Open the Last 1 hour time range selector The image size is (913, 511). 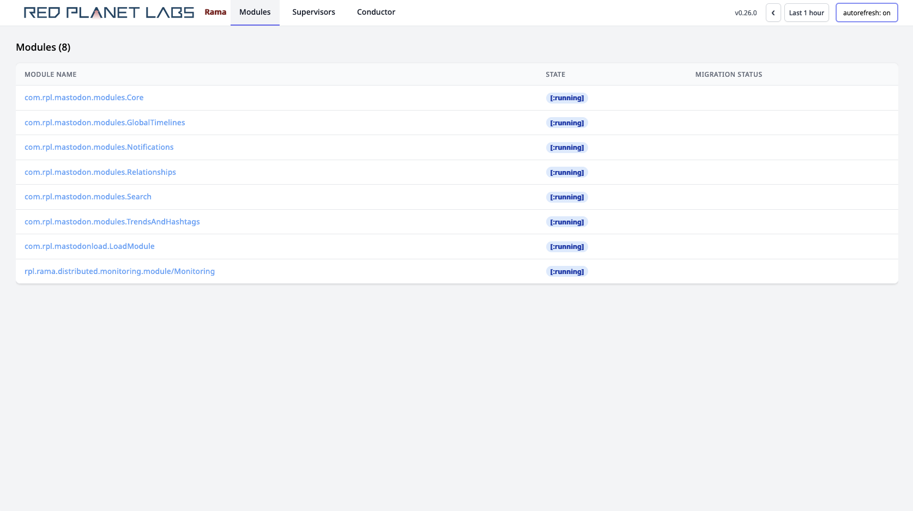(806, 13)
